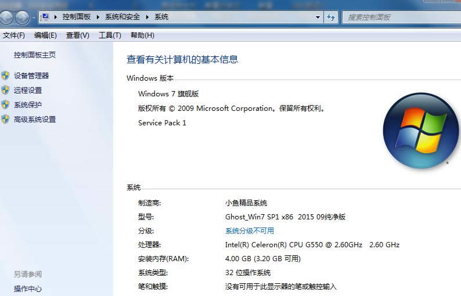The image size is (461, 296).
Task: Click the heading 查看有关计算机的基本信息
Action: pyautogui.click(x=182, y=60)
